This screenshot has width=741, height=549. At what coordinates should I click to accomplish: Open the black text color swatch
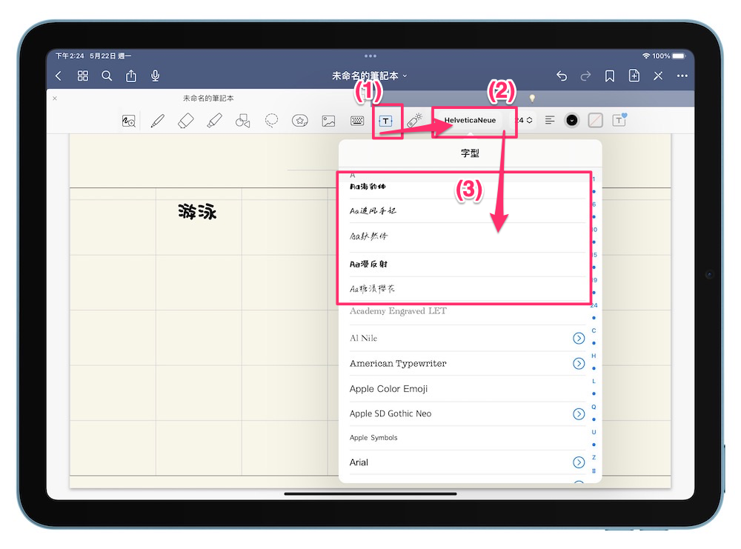tap(571, 120)
